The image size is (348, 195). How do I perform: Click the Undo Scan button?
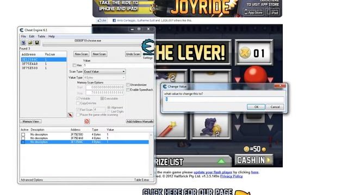click(x=133, y=54)
